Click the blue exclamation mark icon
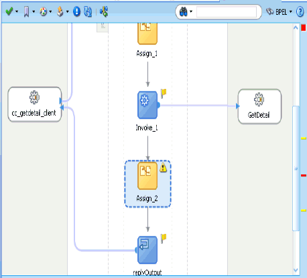Screen dimensions: 307x278 76,11
